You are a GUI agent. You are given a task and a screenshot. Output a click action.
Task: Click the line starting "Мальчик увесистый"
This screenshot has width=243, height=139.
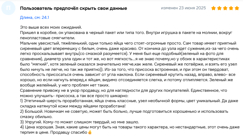[x=128, y=43]
